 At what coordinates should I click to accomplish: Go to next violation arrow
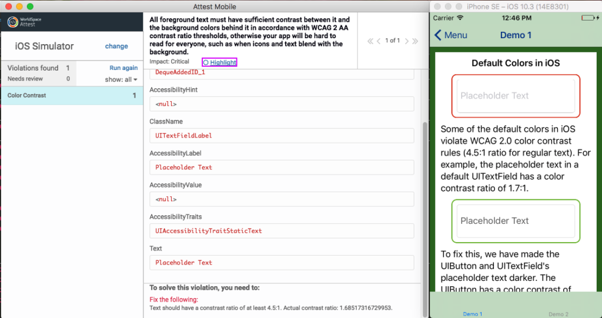pyautogui.click(x=407, y=41)
